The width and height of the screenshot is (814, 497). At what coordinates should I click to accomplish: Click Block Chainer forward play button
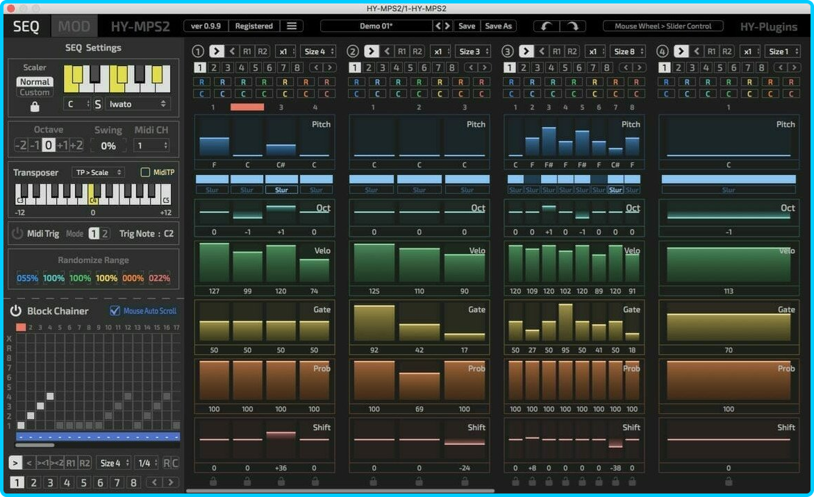click(15, 463)
